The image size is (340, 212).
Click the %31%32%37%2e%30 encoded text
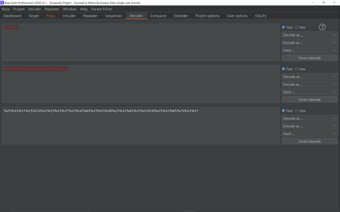36,69
